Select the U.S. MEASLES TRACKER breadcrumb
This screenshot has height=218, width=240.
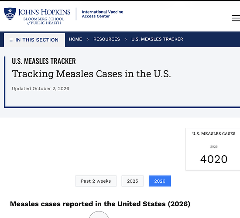point(157,39)
